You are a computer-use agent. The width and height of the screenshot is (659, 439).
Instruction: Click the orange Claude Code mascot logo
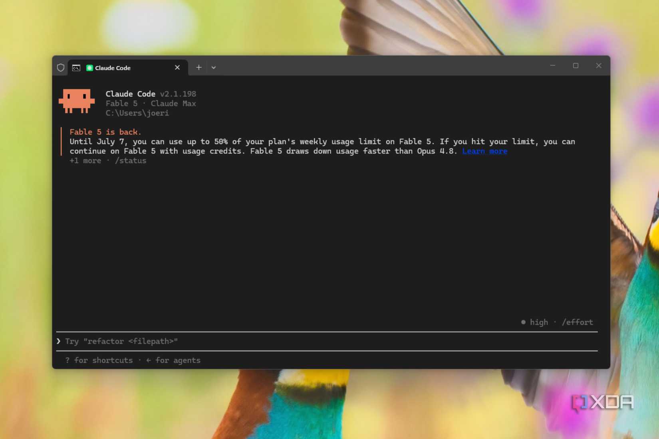pyautogui.click(x=77, y=101)
